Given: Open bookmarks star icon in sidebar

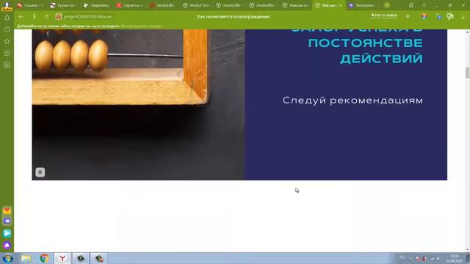Looking at the screenshot, I should click(x=7, y=41).
